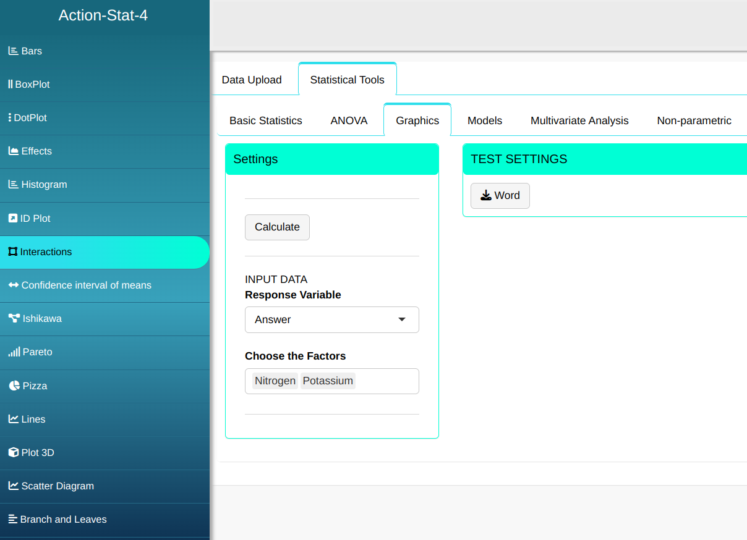747x540 pixels.
Task: Download the Word report
Action: point(500,196)
